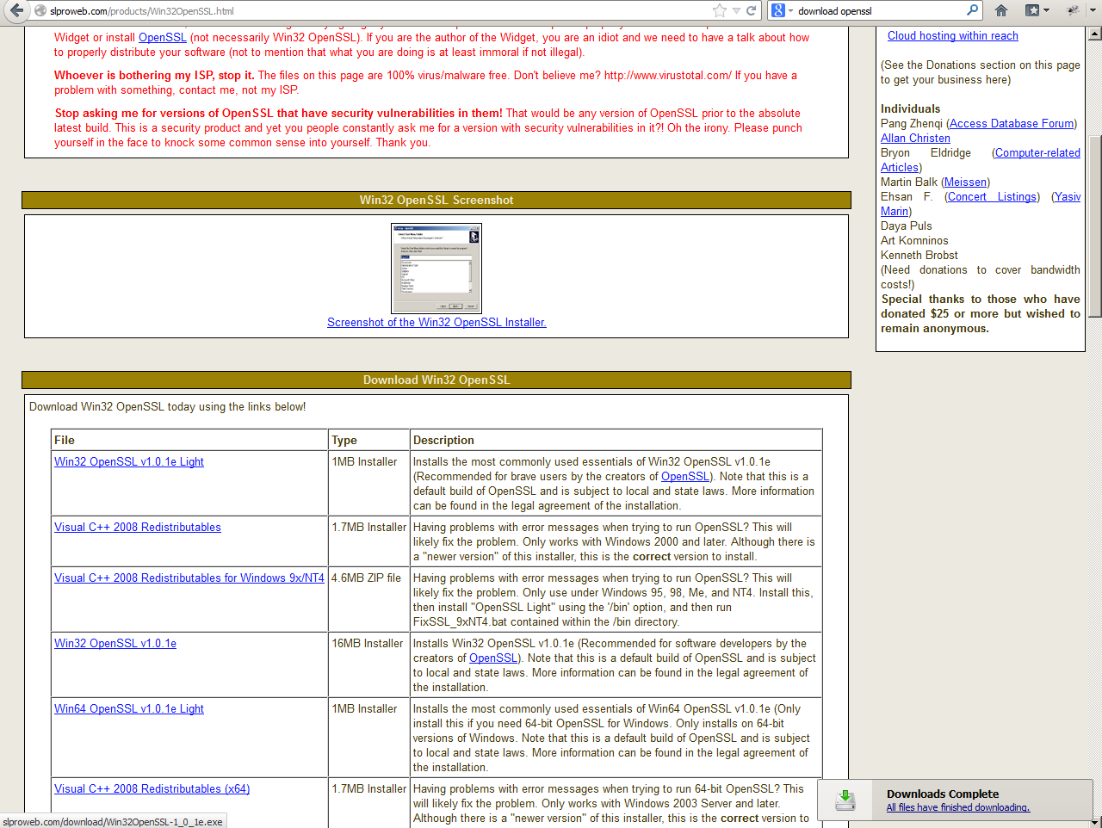Bookmark this page with the star icon
The image size is (1102, 828).
coord(720,10)
